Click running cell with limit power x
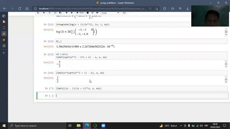Image resolution: width=230 pixels, height=129 pixels. (x=141, y=89)
